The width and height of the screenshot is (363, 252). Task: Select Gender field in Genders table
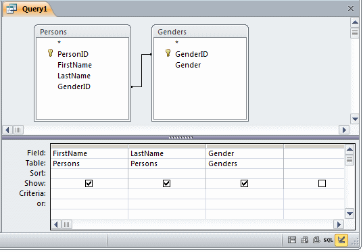pos(188,65)
